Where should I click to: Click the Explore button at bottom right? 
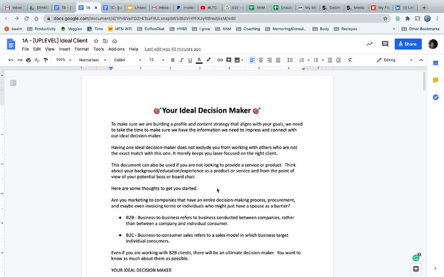point(416,269)
